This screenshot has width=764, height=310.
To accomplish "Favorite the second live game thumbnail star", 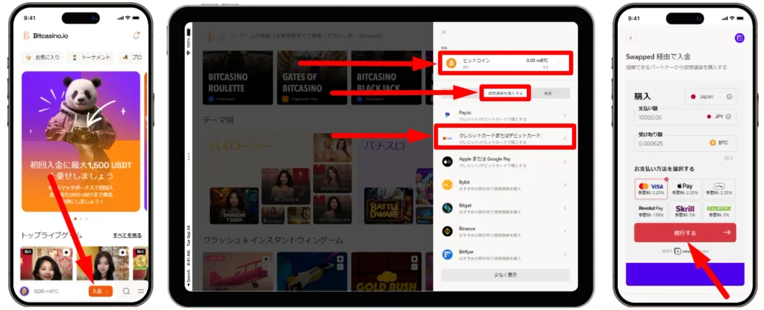I will pos(123,252).
